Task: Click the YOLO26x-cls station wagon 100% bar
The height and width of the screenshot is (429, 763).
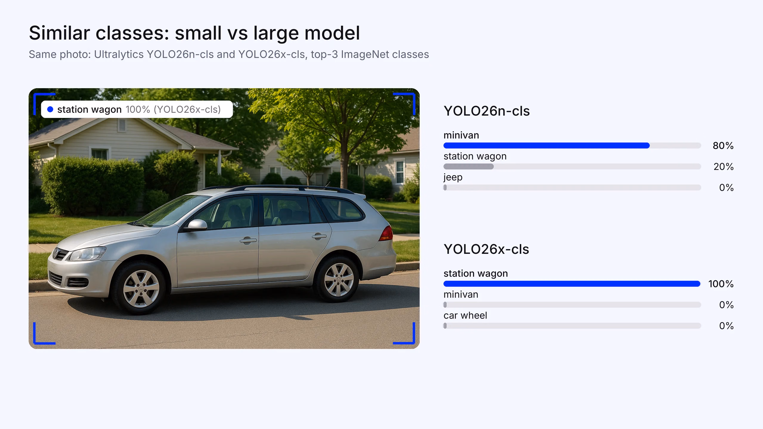Action: 572,284
